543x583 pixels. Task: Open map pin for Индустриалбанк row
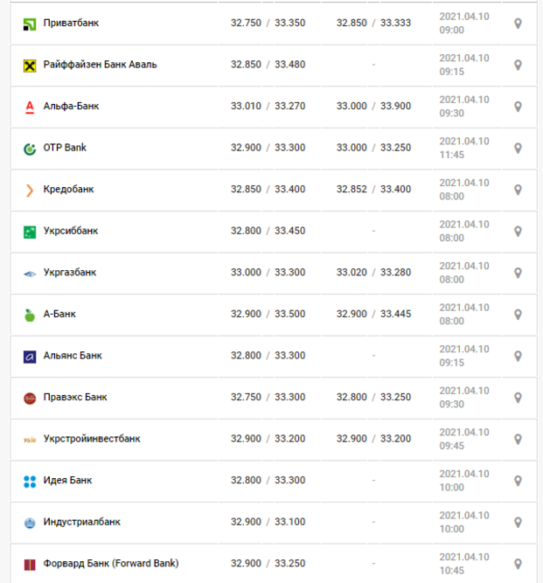point(518,523)
